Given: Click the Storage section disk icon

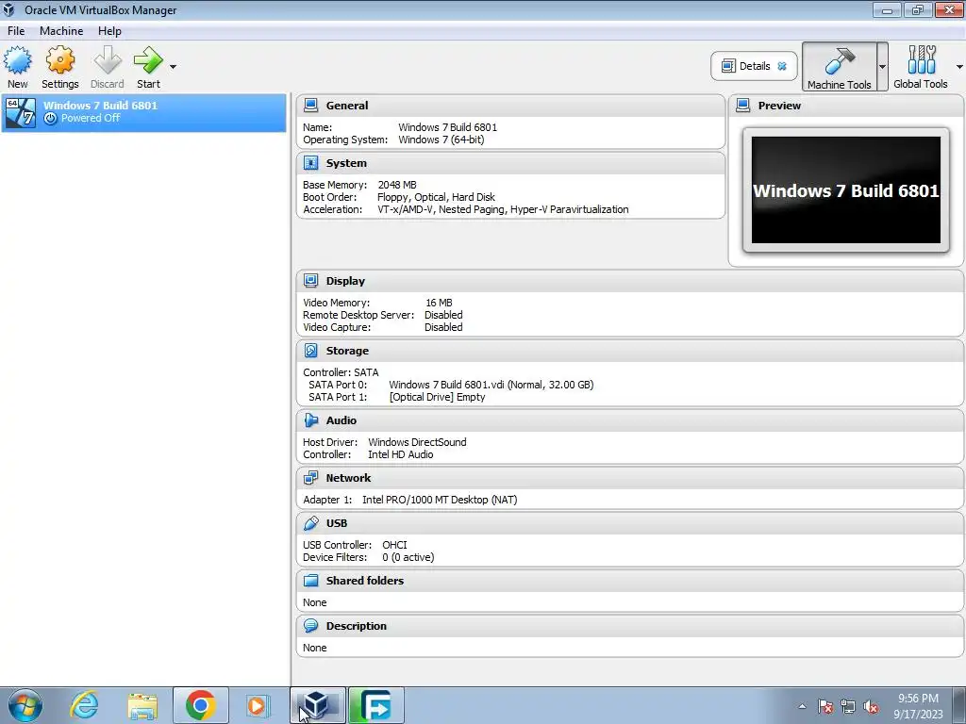Looking at the screenshot, I should 311,351.
